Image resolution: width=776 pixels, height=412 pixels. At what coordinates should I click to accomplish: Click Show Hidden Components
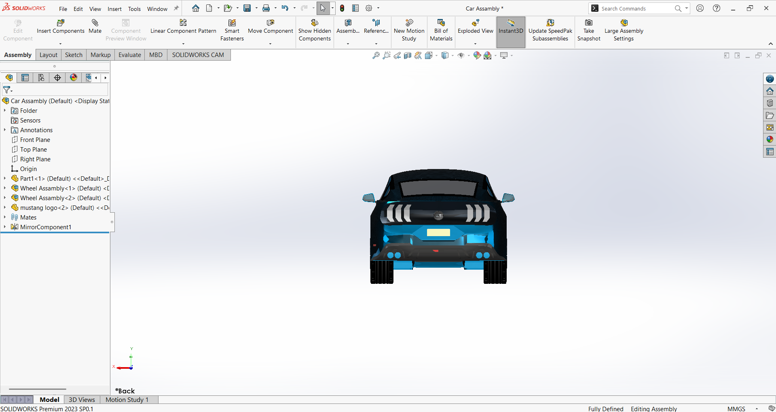coord(315,30)
